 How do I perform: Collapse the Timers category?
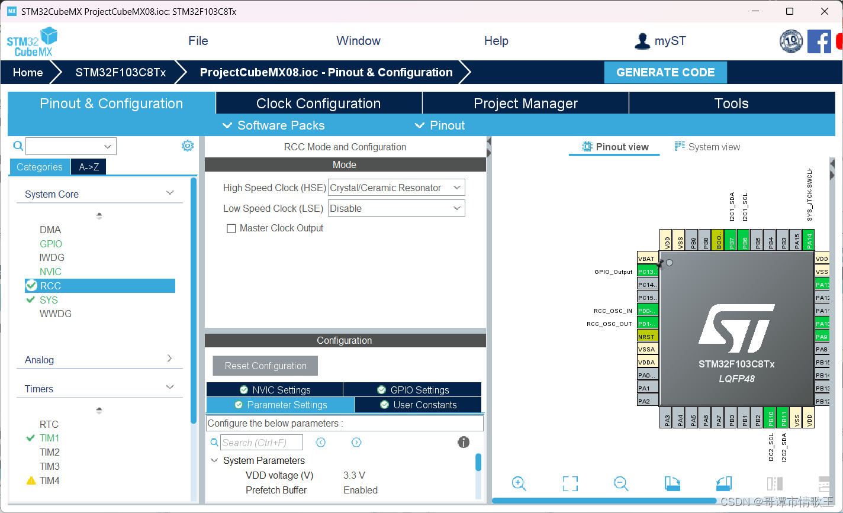(170, 388)
